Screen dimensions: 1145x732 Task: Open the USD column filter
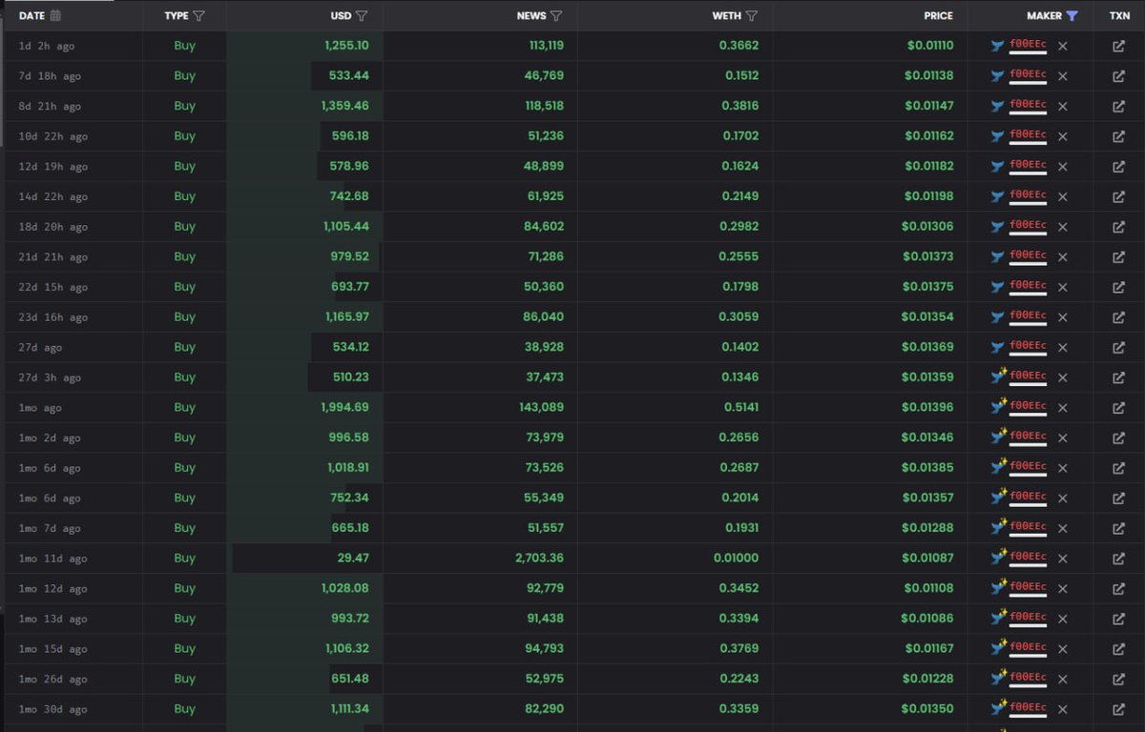(362, 15)
